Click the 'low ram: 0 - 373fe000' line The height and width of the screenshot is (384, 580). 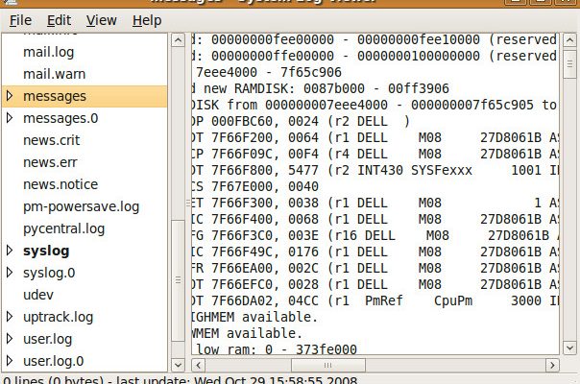pos(275,349)
